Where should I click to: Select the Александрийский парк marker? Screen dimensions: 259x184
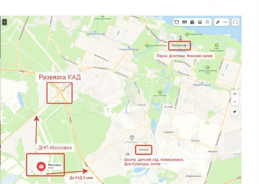[208, 67]
